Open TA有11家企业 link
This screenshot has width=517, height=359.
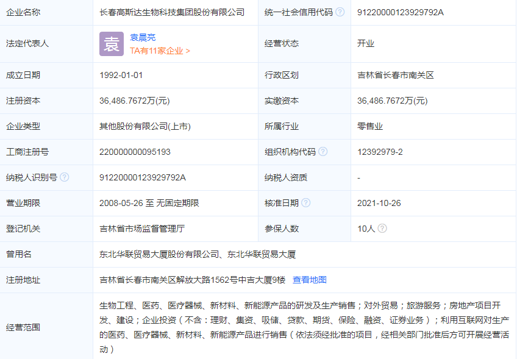click(x=160, y=51)
